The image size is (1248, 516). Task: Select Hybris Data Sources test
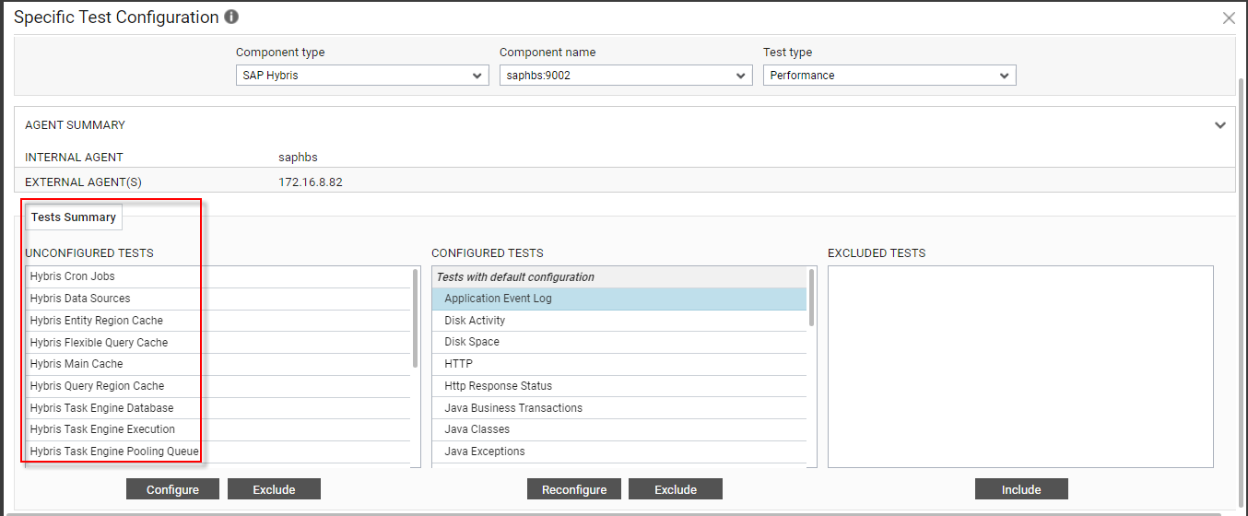click(x=218, y=299)
